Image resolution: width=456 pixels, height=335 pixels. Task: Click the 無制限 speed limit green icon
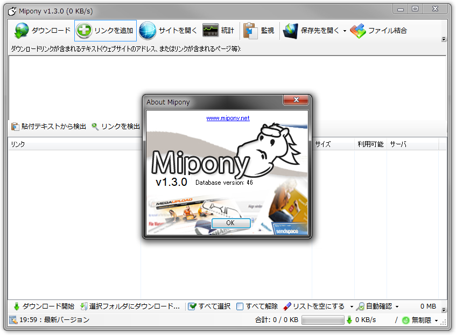coord(405,320)
